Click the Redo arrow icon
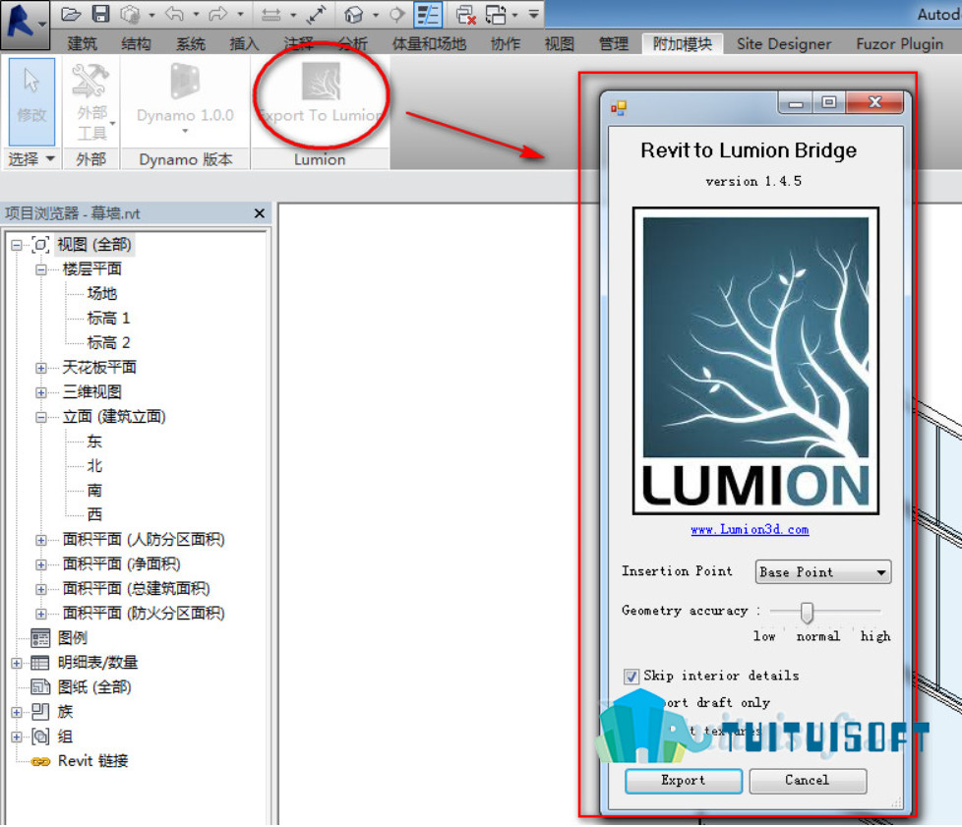Viewport: 962px width, 827px height. (217, 14)
